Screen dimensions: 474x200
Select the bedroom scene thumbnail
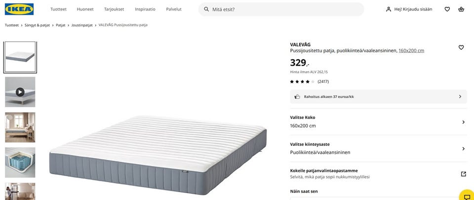pos(20,127)
